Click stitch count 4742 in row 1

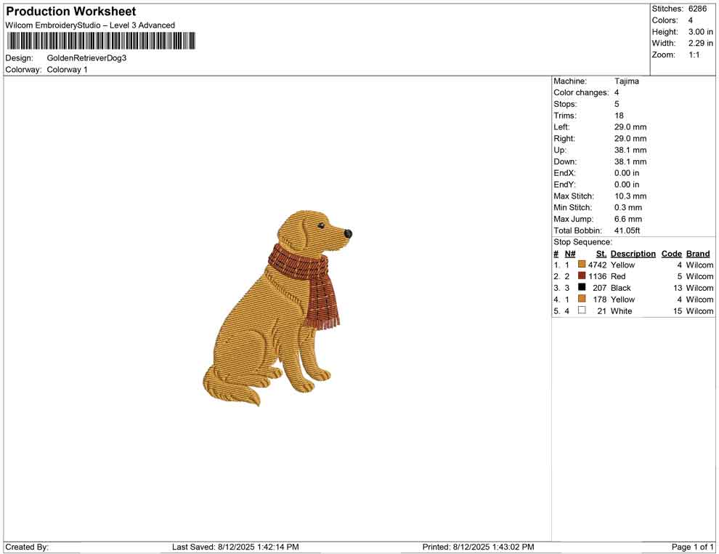(598, 265)
